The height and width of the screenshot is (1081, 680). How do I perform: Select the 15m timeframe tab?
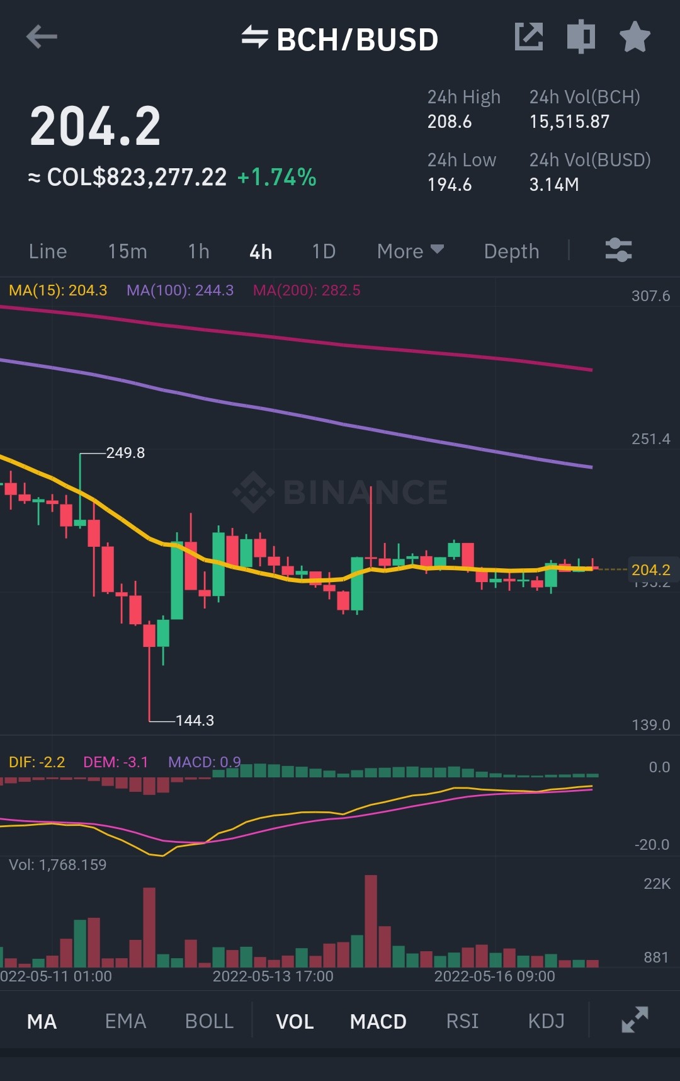pos(128,251)
